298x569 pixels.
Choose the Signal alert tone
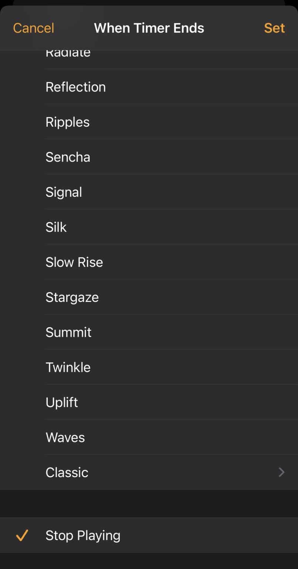pos(64,192)
